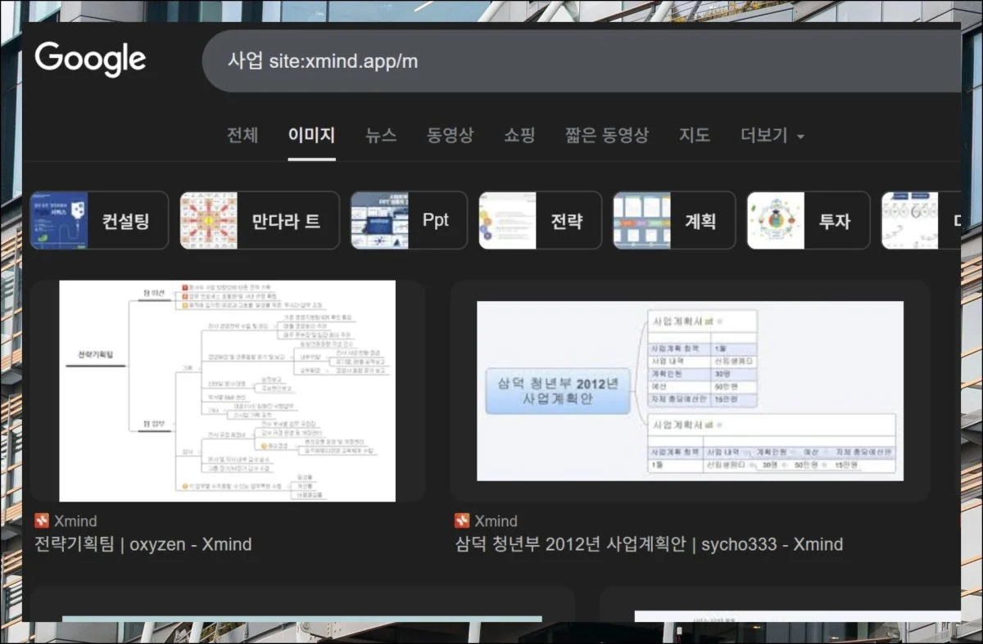Filter results by the 계획 chip
The height and width of the screenshot is (644, 983).
(x=674, y=220)
